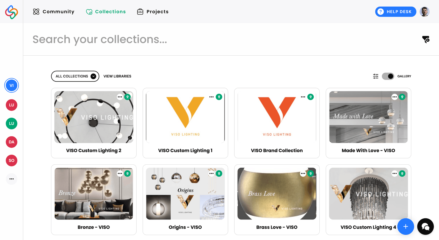Image resolution: width=439 pixels, height=240 pixels.
Task: Open the Projects briefcase icon
Action: coord(140,12)
